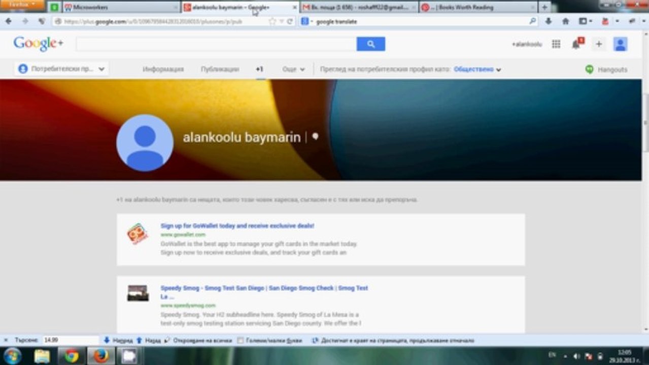The width and height of the screenshot is (649, 365).
Task: Click the forward arrow in Firefox toolbar
Action: pyautogui.click(x=25, y=21)
